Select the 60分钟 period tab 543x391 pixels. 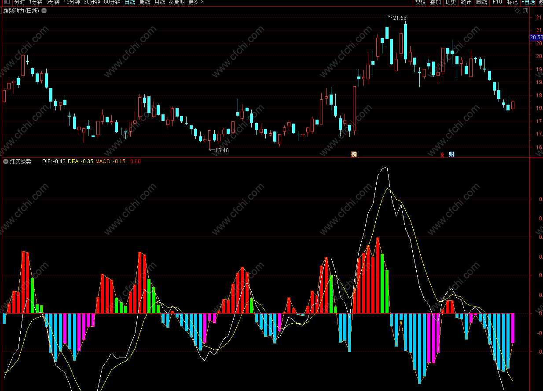[112, 2]
